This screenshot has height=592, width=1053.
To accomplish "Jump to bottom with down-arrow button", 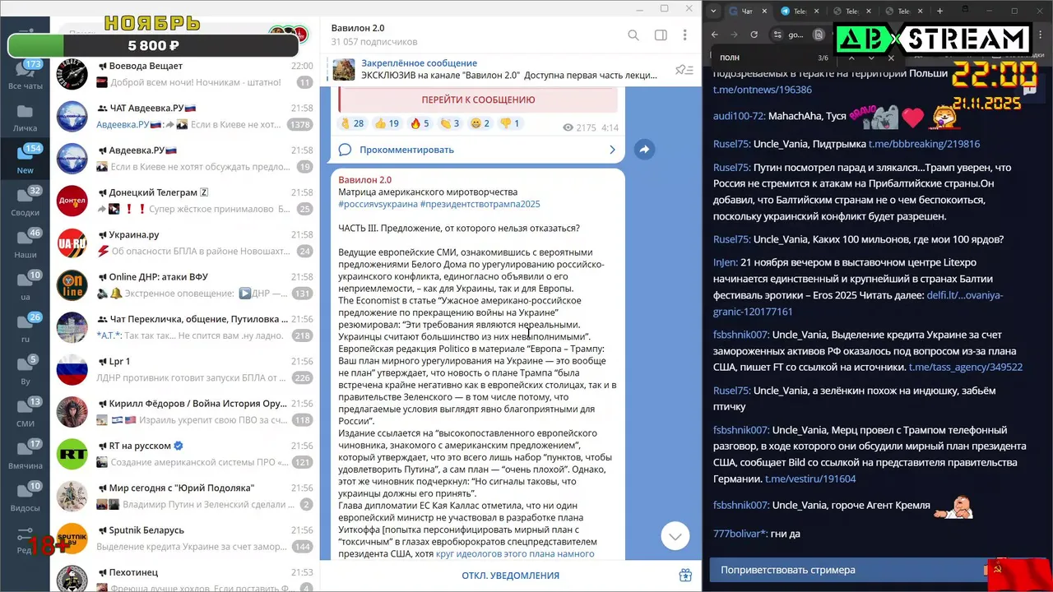I will coord(675,536).
